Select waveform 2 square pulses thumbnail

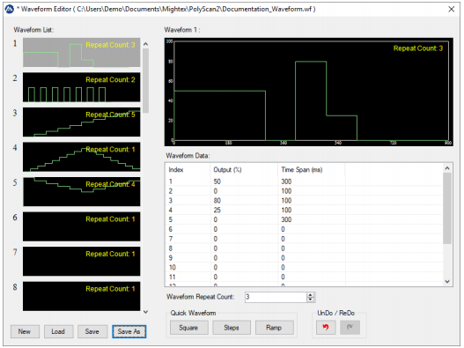coord(81,87)
